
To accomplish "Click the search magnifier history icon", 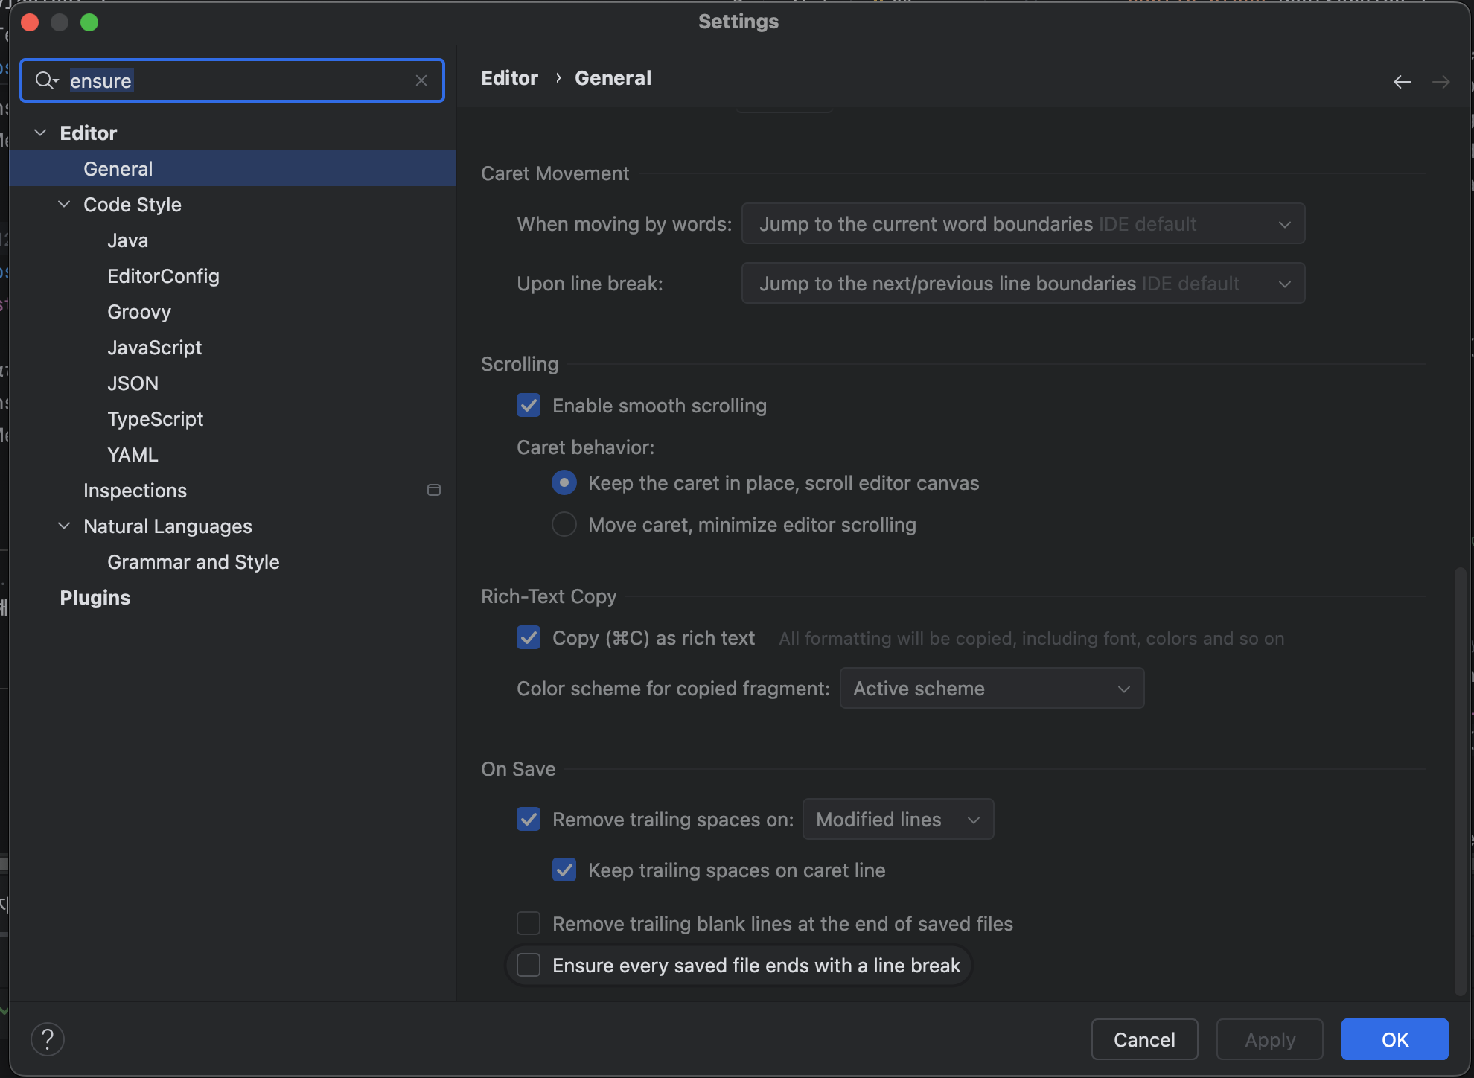I will [x=46, y=80].
